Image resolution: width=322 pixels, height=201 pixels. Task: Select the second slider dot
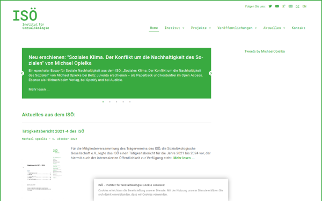pyautogui.click(x=110, y=102)
